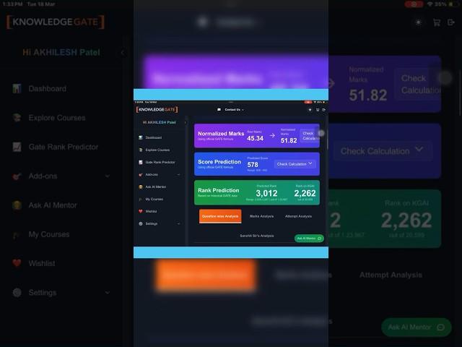The image size is (462, 347).
Task: Click Hi AKHILESH Patel in the inset sidebar
Action: pyautogui.click(x=159, y=122)
